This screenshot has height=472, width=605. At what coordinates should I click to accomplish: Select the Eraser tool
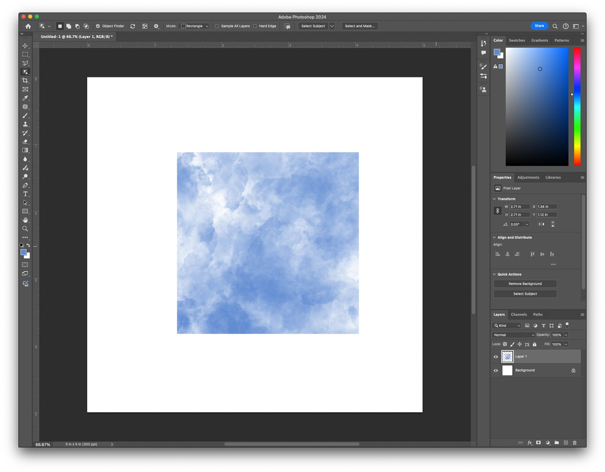point(25,142)
